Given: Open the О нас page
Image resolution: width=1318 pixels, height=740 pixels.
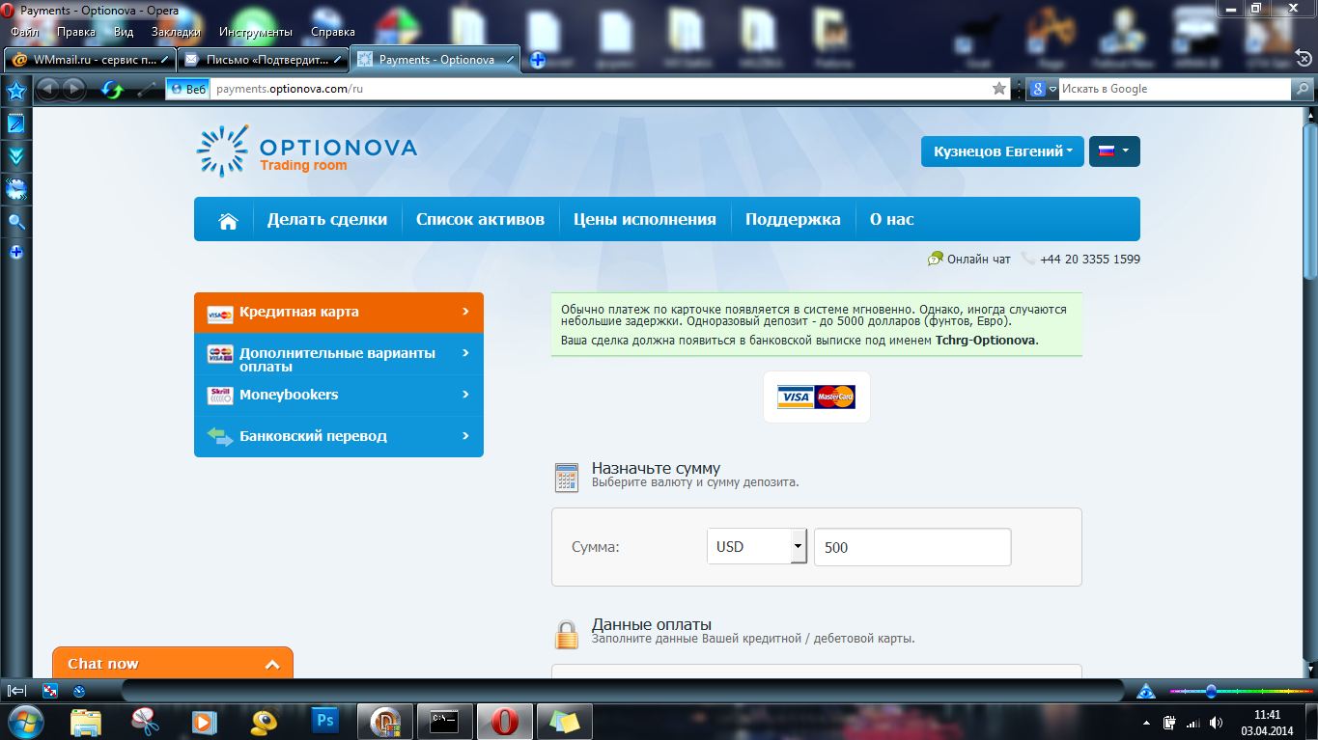Looking at the screenshot, I should 891,219.
